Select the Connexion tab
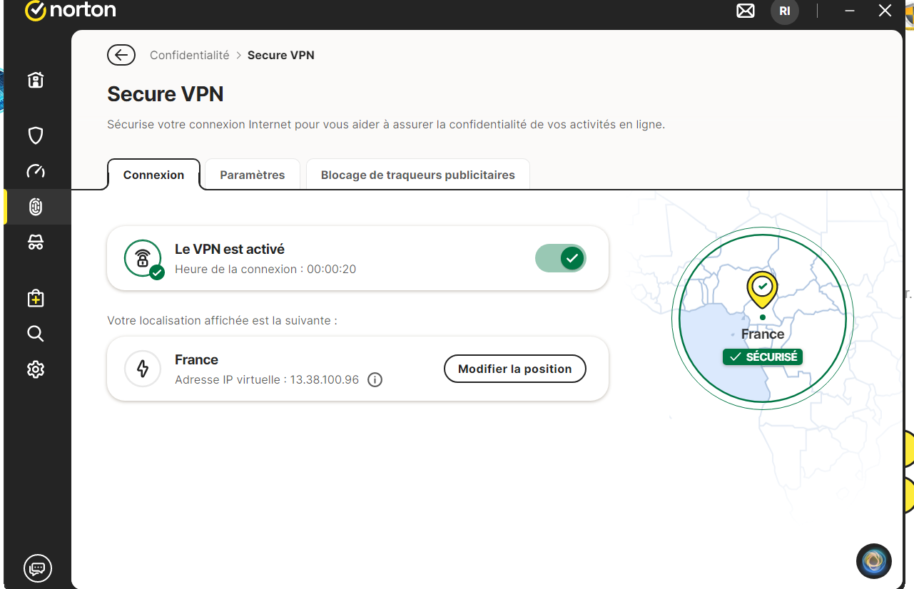Screen dimensions: 914x589 click(153, 175)
